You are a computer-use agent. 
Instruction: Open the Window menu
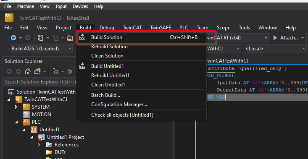268,28
